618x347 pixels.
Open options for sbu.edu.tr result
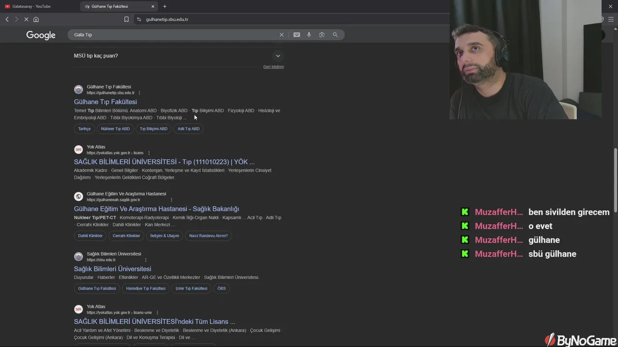click(146, 260)
